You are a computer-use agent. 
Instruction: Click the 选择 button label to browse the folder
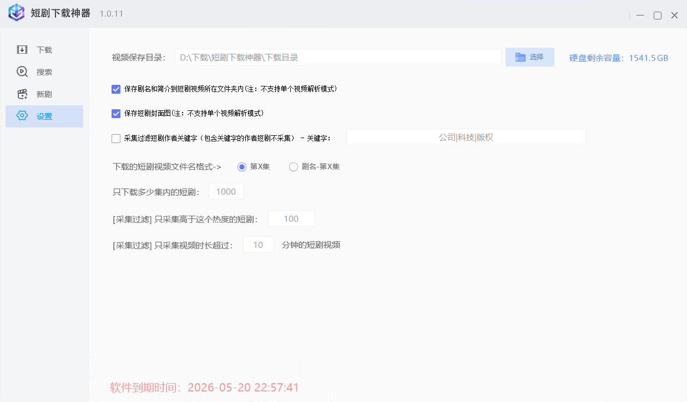pos(537,57)
